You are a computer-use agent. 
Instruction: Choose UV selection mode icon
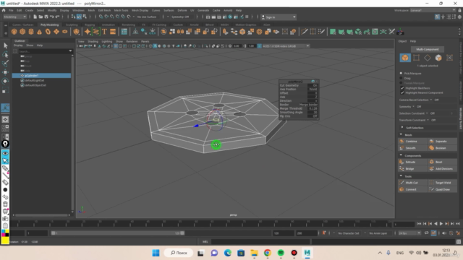(449, 58)
